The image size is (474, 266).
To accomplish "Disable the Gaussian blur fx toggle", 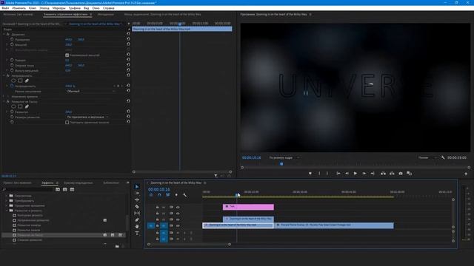I will pos(8,102).
